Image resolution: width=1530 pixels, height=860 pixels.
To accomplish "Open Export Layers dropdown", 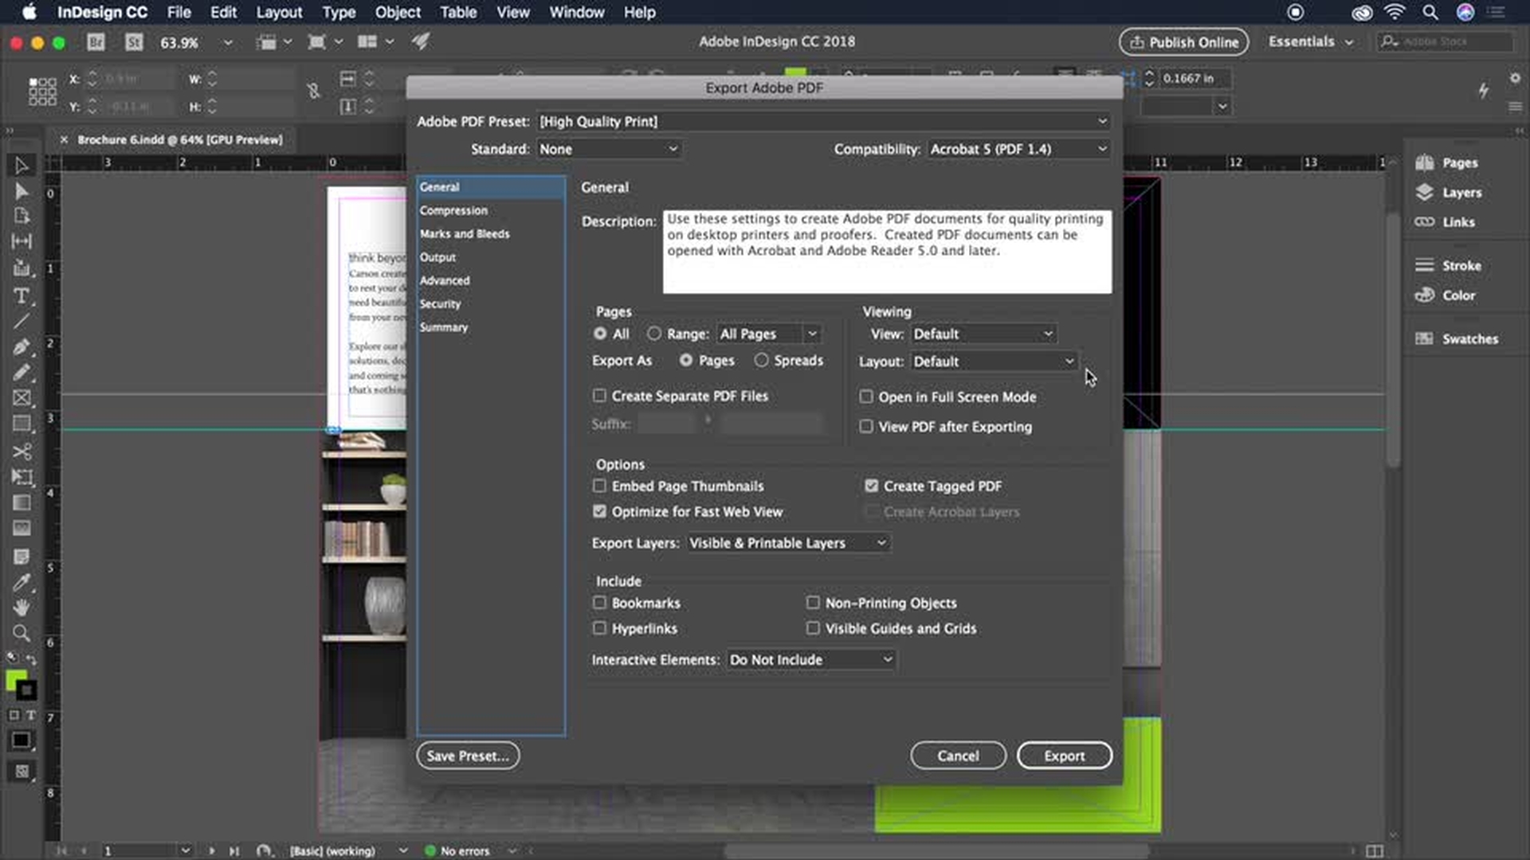I will coord(787,543).
